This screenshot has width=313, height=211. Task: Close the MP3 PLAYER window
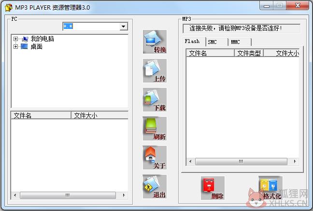(298, 5)
